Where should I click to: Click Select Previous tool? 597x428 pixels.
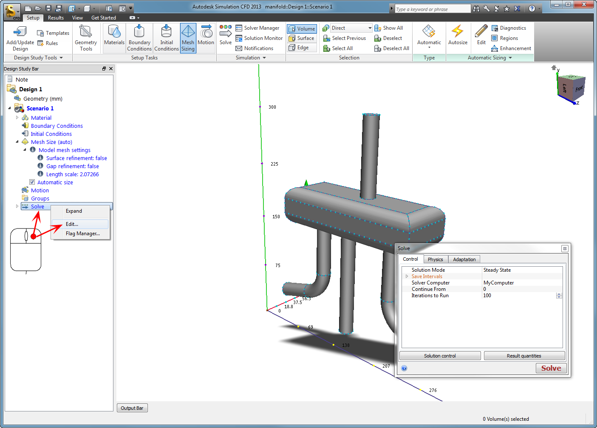pyautogui.click(x=345, y=38)
